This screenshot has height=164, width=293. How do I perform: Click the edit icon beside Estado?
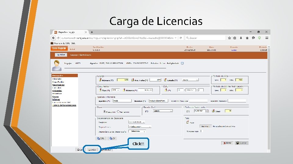point(165,80)
